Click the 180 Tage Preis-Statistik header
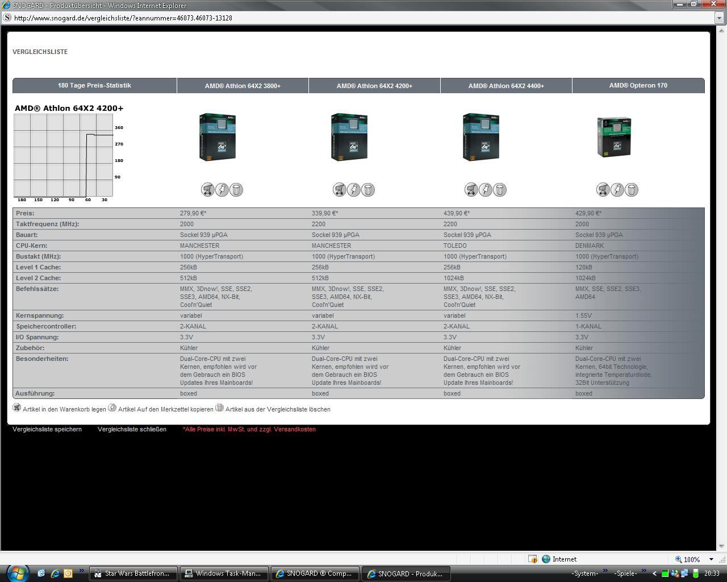727x582 pixels. (x=94, y=85)
